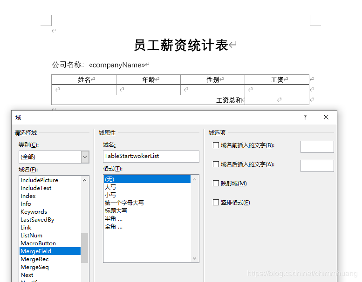Click the 员工薪资统计表 document title
Viewport: 362px width, 282px height.
click(x=181, y=45)
